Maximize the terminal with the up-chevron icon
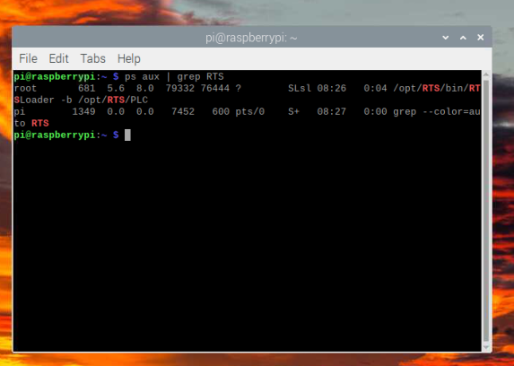Viewport: 514px width, 366px height. click(463, 38)
